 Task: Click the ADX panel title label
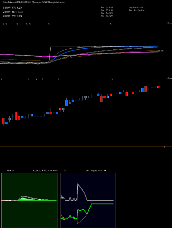tap(65, 171)
